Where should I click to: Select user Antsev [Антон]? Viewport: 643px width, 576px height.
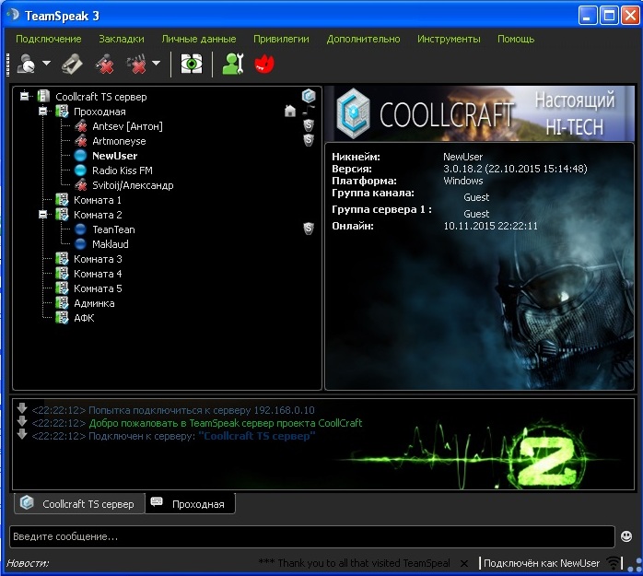pos(127,126)
